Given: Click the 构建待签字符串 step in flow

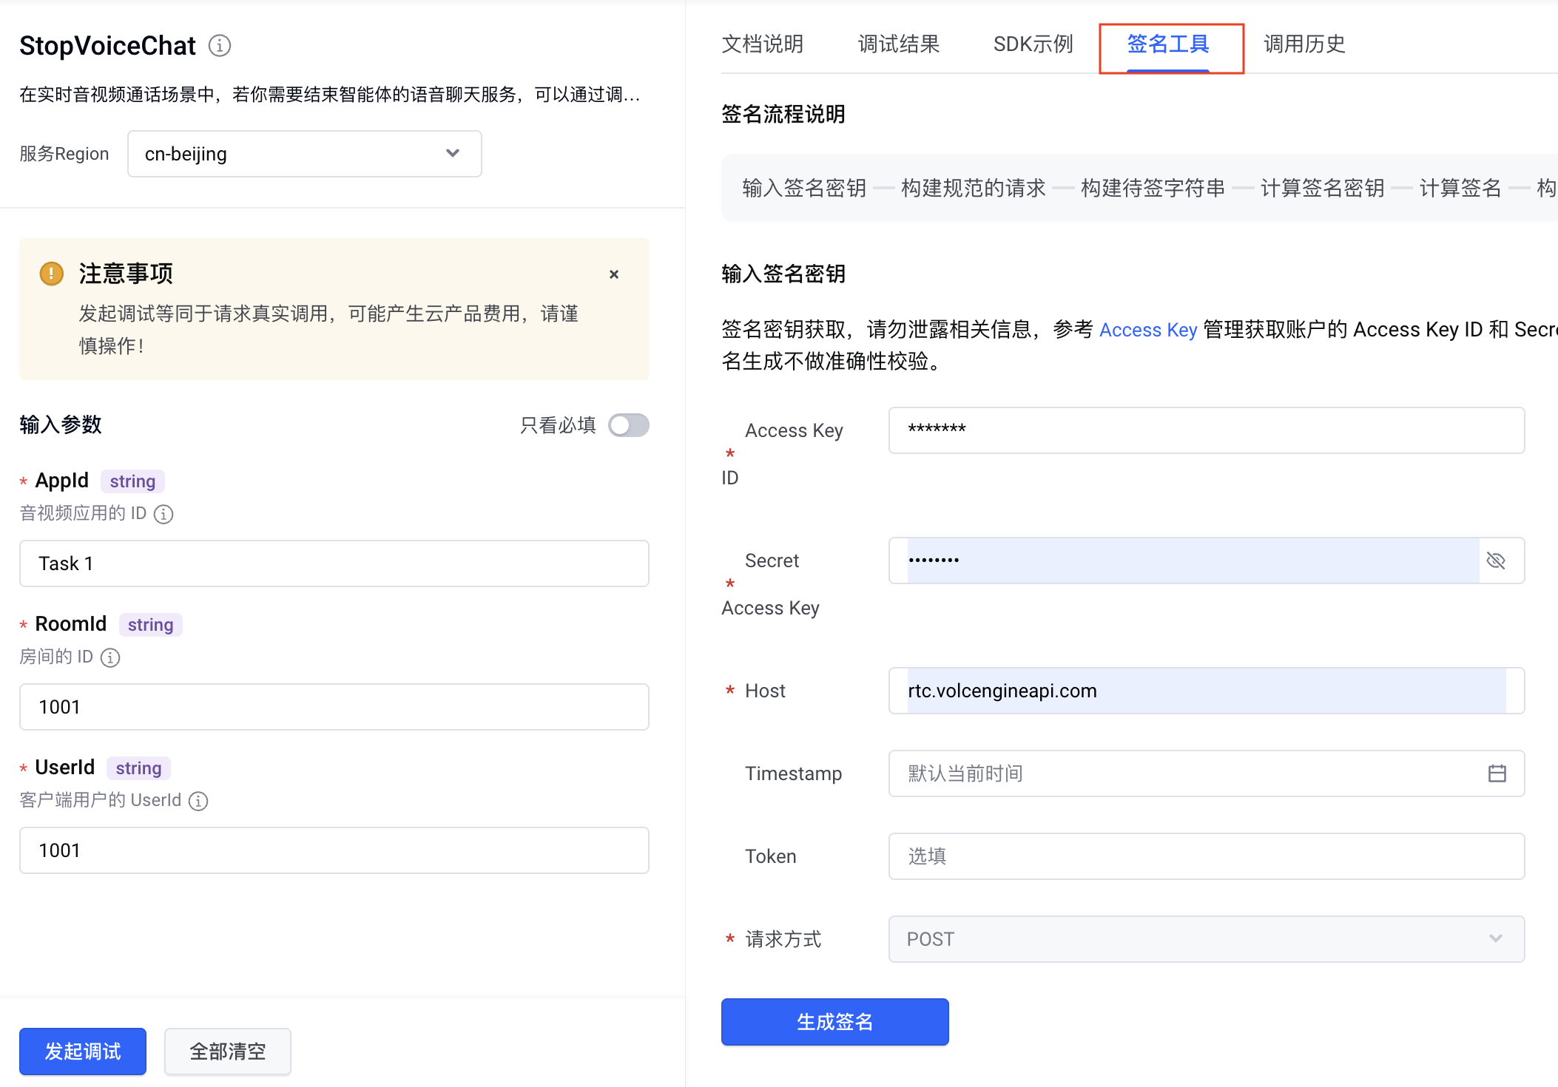Looking at the screenshot, I should click(1153, 188).
